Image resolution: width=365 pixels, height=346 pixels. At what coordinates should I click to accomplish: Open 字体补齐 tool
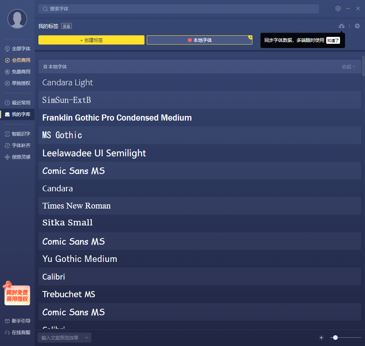(x=17, y=146)
